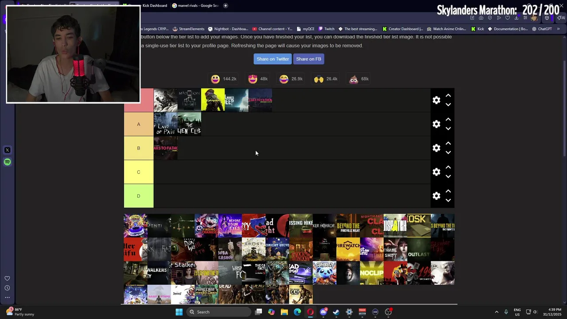
Task: Show hidden system tray icons
Action: [497, 312]
